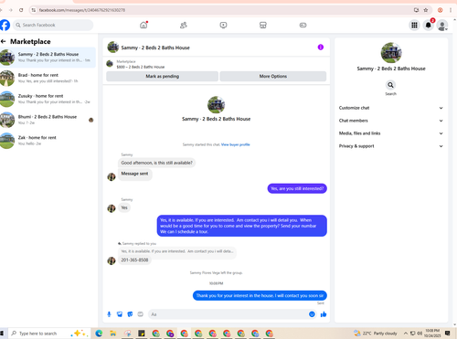The image size is (457, 339).
Task: Open the Marketplace storefront icon
Action: coord(263,25)
